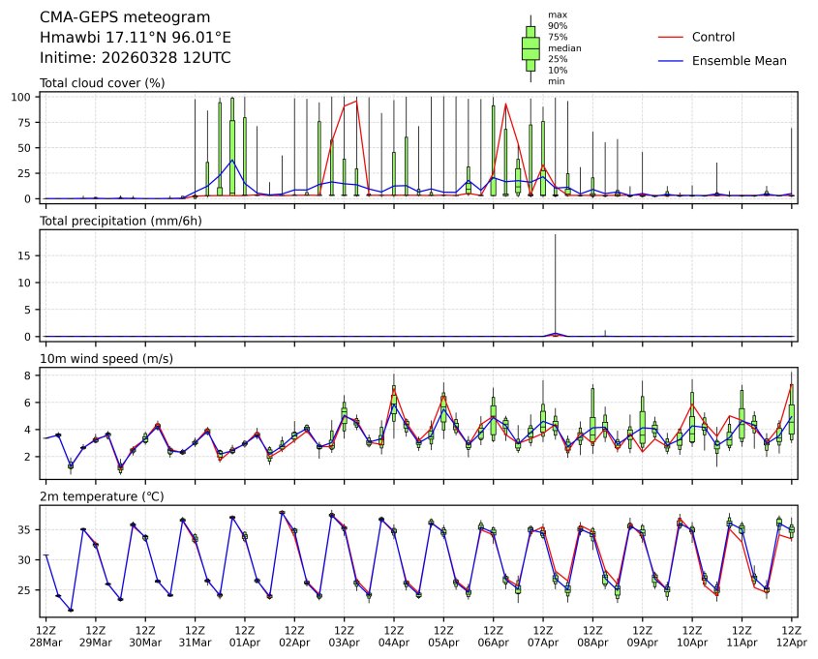The width and height of the screenshot is (818, 659).
Task: Click the tall precipitation spike near 07Apr
Action: (555, 281)
